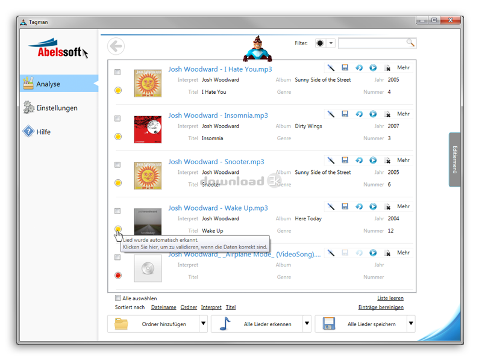Click the magic wand icon for I Hate You.mp3
482x361 pixels.
click(331, 67)
